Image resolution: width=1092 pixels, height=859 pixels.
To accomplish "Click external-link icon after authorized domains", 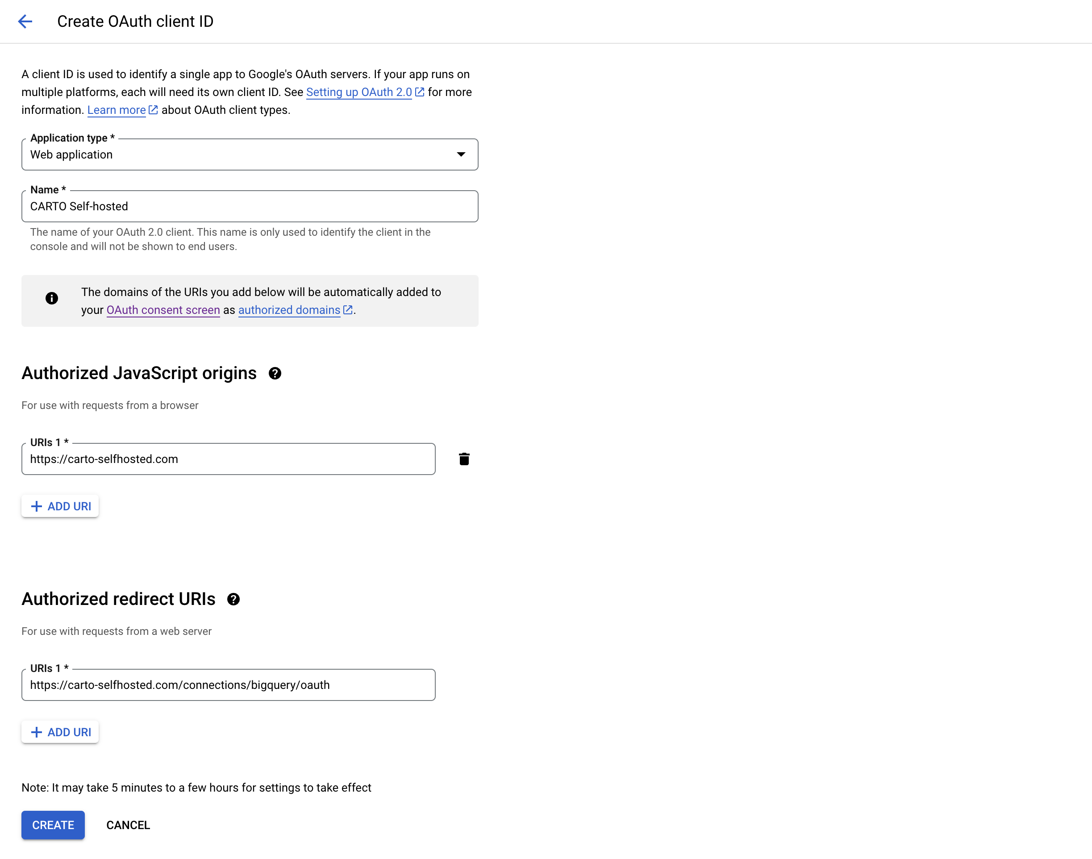I will coord(348,310).
